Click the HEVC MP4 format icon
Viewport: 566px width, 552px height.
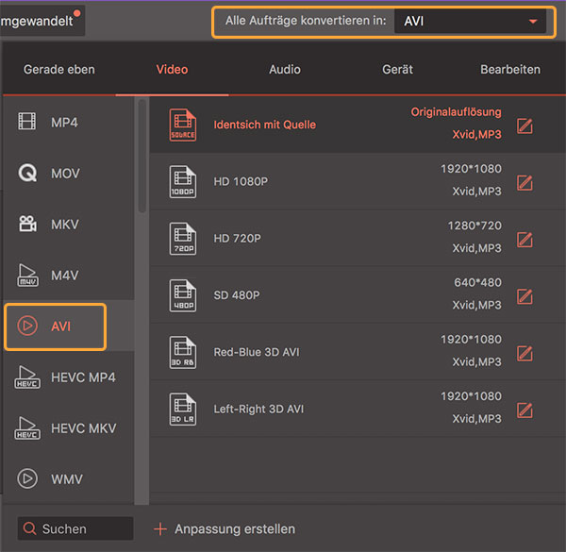27,376
